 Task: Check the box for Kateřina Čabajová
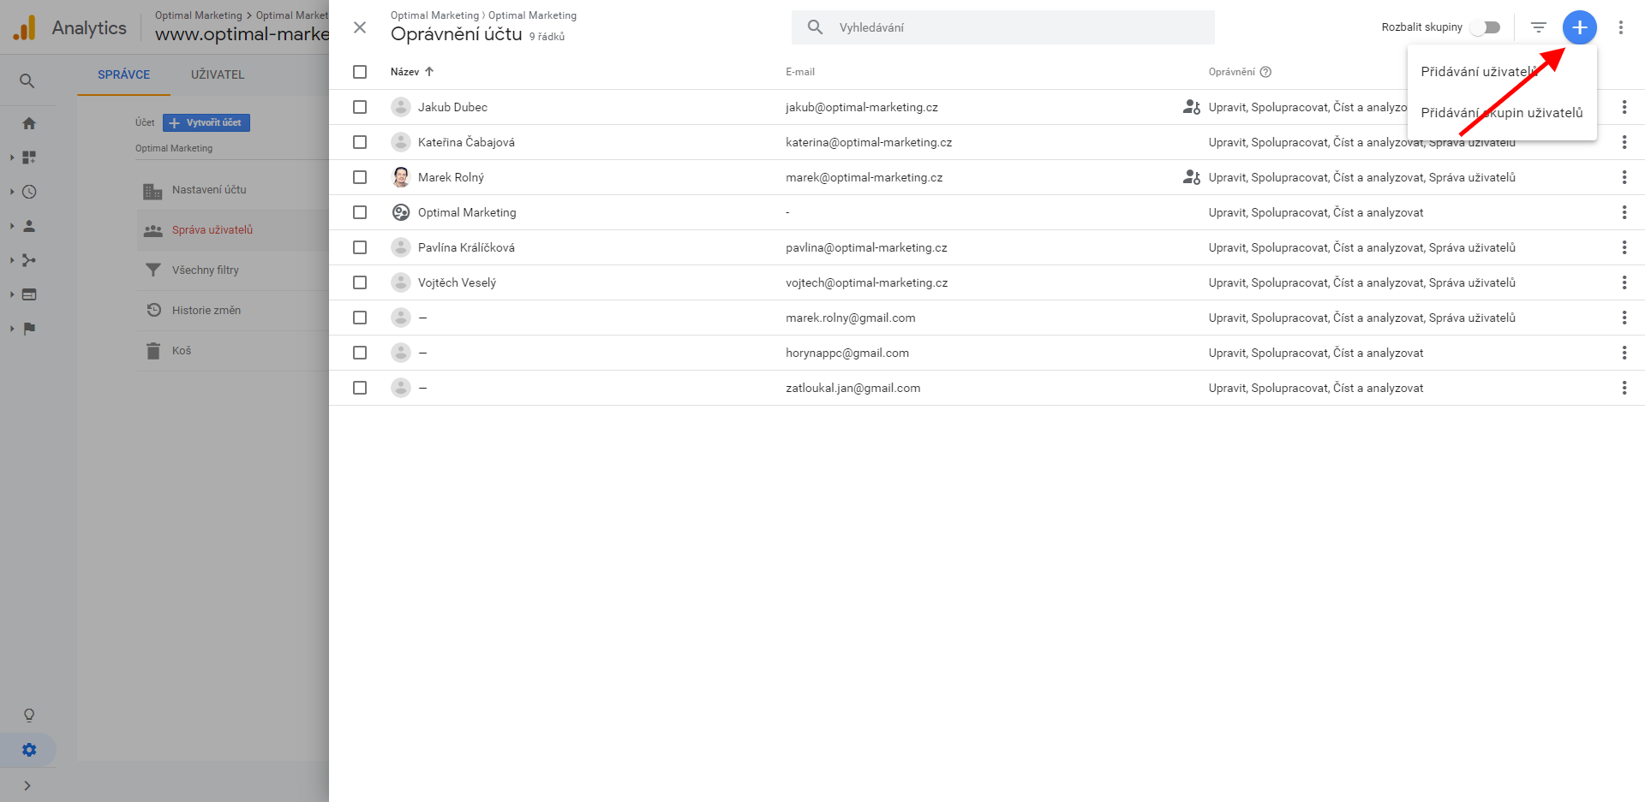coord(360,142)
